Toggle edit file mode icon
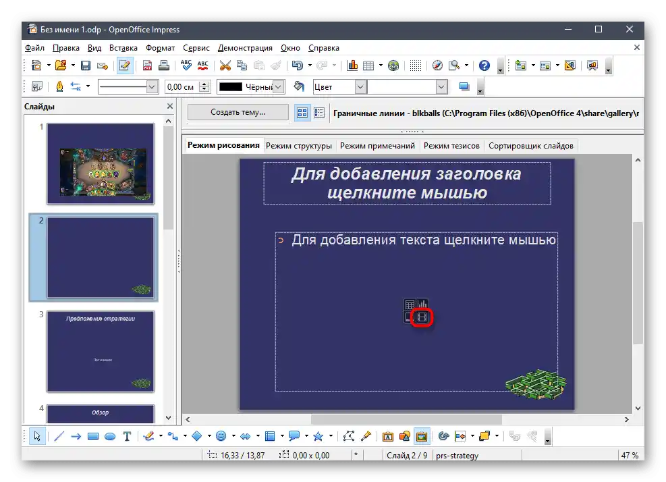This screenshot has height=482, width=666. tap(124, 65)
